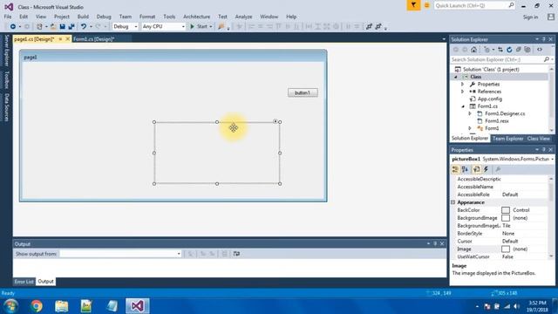This screenshot has height=314, width=558.
Task: Click the BackColor swatch in Properties
Action: click(506, 210)
